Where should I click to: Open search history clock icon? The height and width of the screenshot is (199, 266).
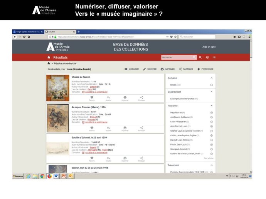207,57
